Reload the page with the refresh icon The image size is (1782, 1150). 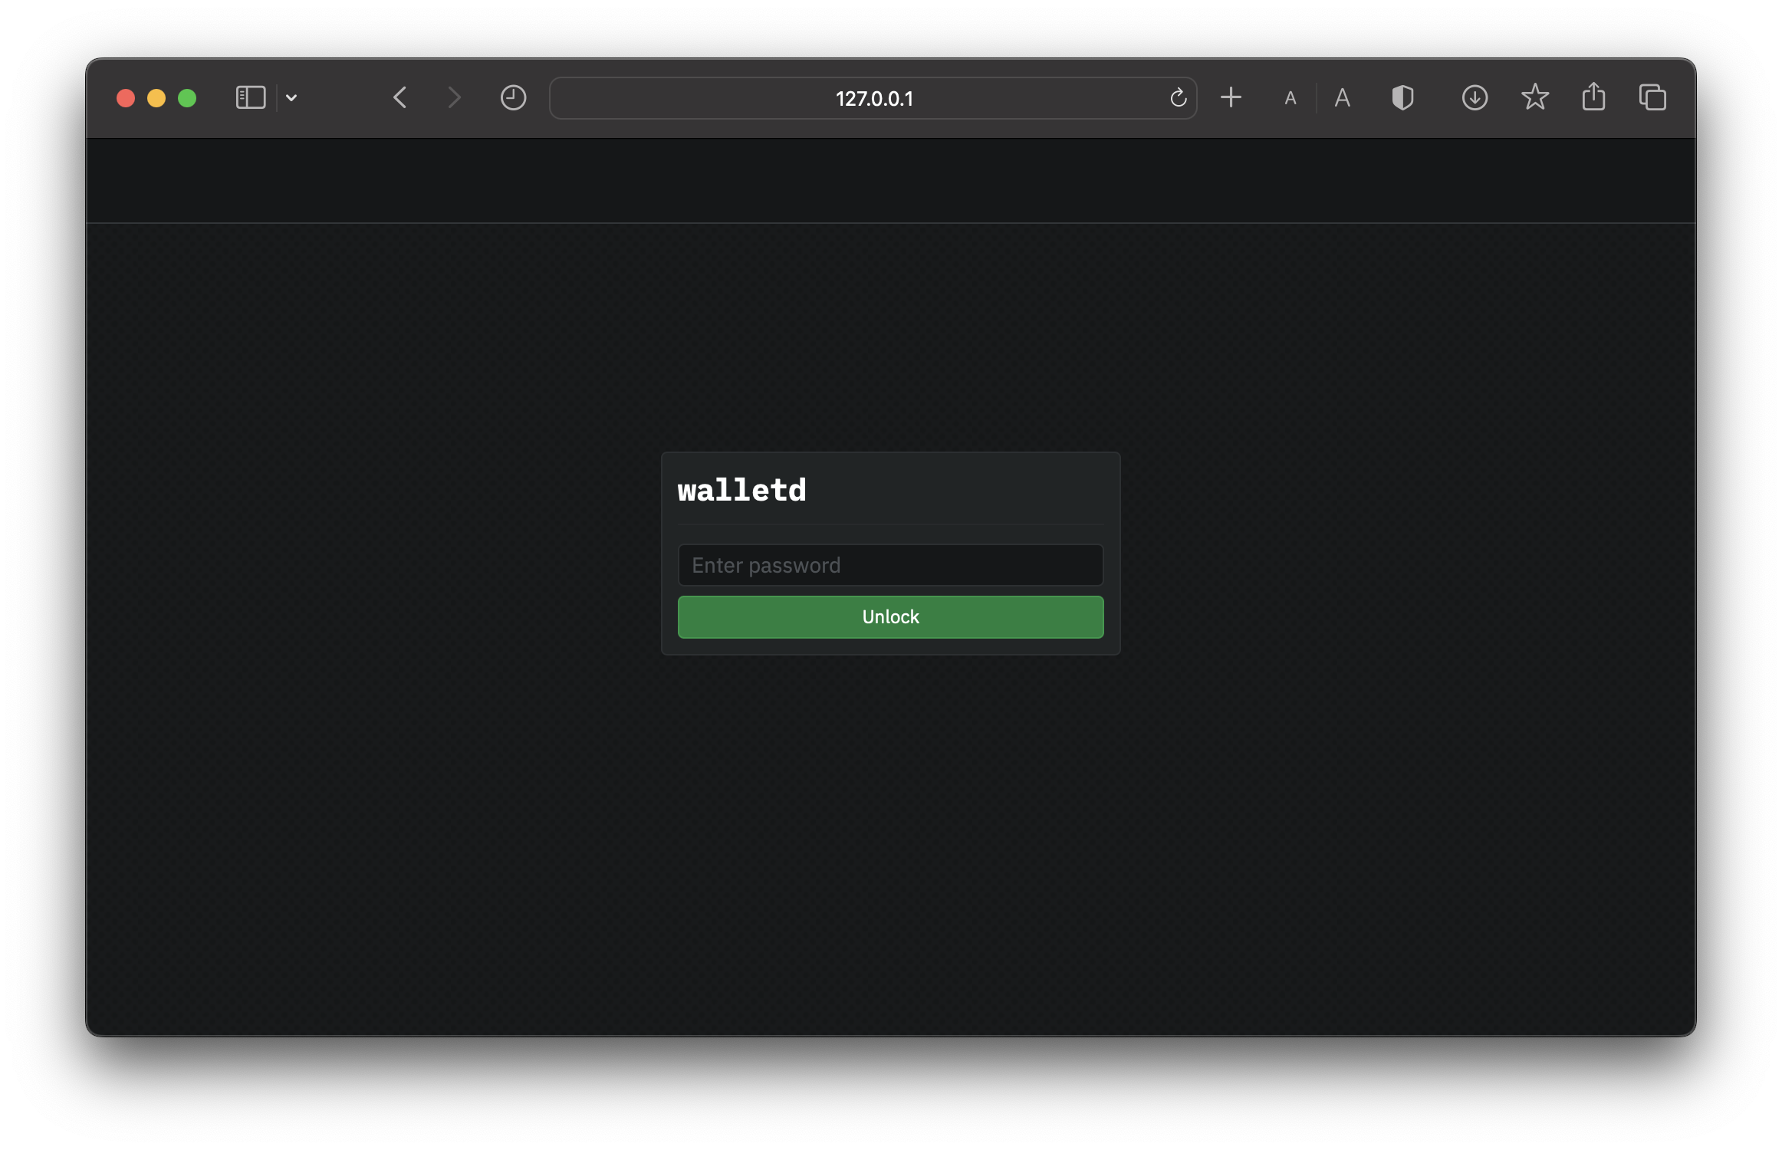[1178, 98]
